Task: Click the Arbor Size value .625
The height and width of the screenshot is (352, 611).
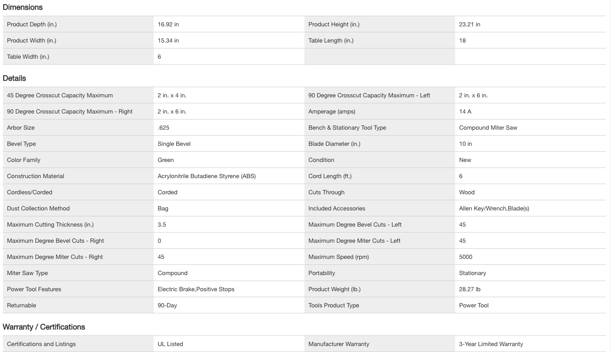Action: point(163,128)
